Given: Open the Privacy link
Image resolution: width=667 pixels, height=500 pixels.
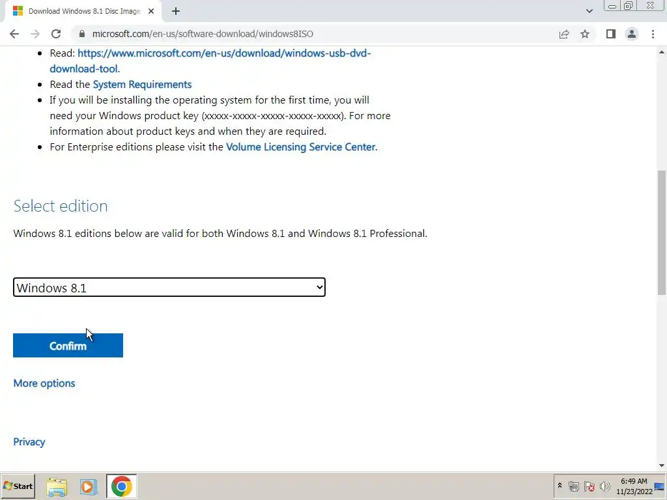Looking at the screenshot, I should tap(29, 442).
